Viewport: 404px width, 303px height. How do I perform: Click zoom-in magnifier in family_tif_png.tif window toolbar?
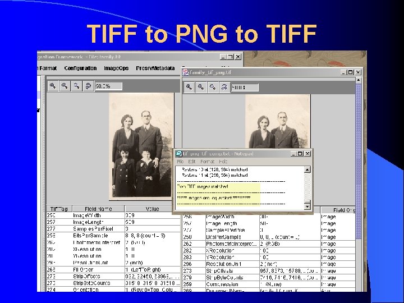(x=189, y=87)
